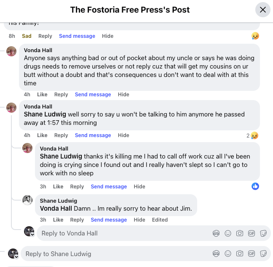This screenshot has width=273, height=267.
Task: Click Send message under Shane Ludwig's comment
Action: tap(109, 219)
